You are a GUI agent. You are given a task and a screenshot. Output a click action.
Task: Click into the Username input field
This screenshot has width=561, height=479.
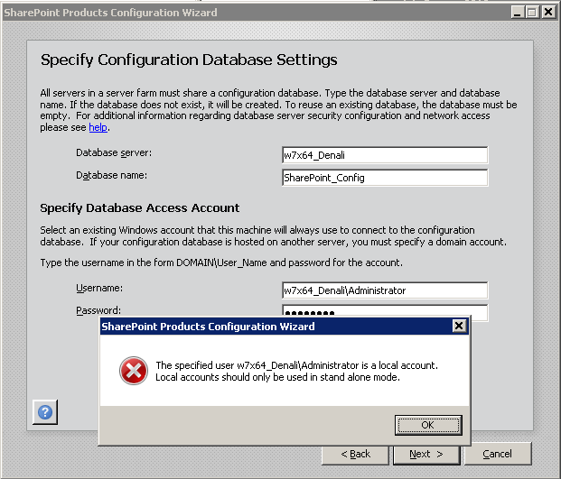click(385, 290)
